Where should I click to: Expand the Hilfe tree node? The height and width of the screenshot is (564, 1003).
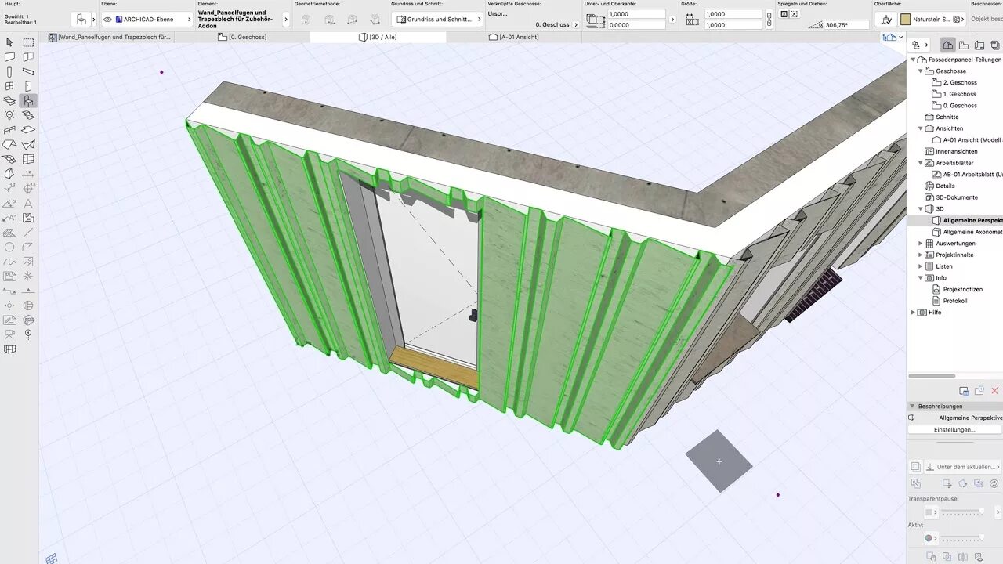pyautogui.click(x=914, y=313)
